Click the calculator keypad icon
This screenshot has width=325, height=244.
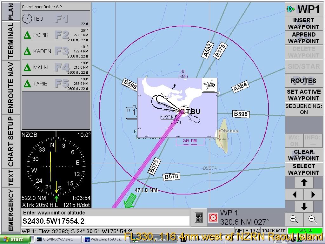tap(199, 217)
